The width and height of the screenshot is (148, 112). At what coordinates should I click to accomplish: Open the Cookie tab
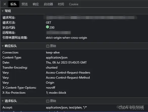point(74,4)
